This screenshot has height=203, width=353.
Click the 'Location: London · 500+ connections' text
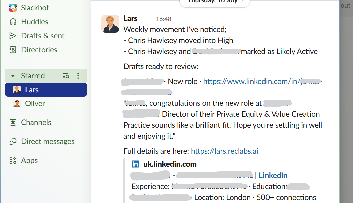(255, 197)
